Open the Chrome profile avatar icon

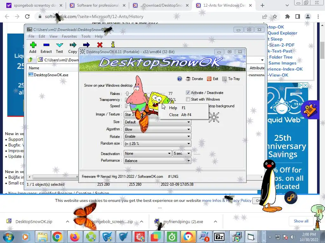pos(308,16)
